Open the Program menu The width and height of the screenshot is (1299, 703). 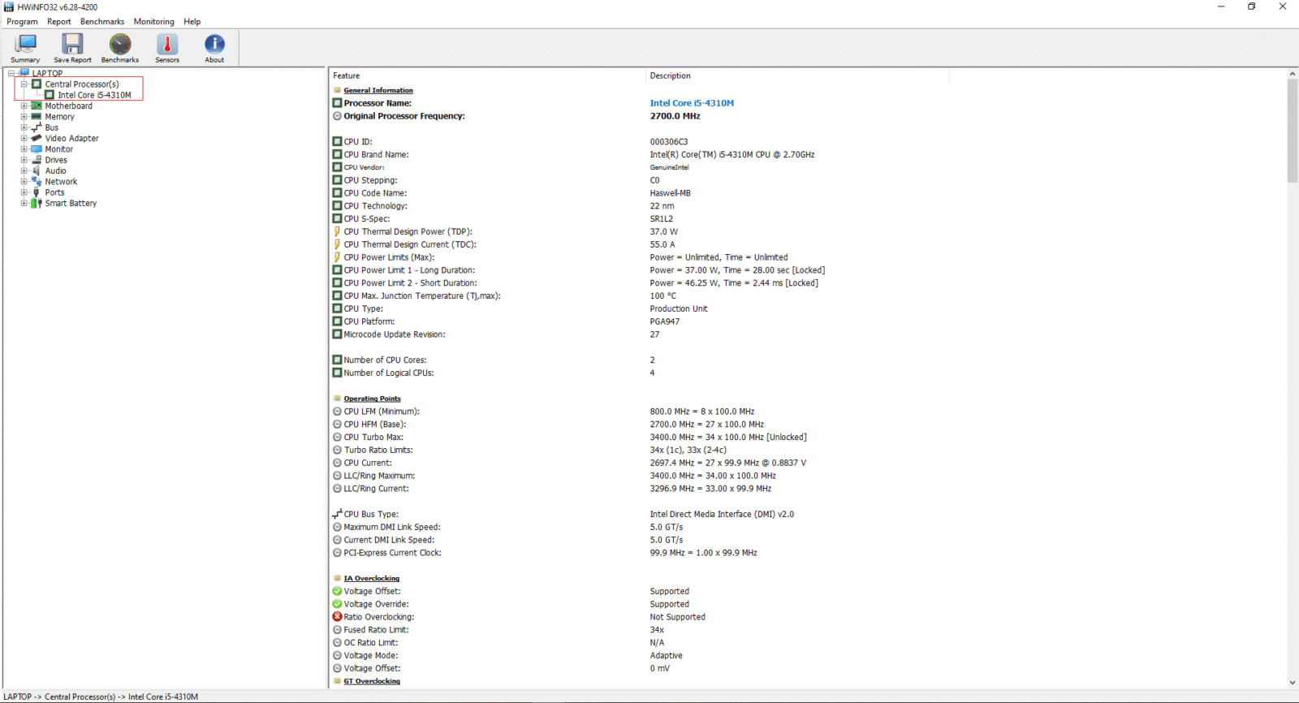coord(22,22)
